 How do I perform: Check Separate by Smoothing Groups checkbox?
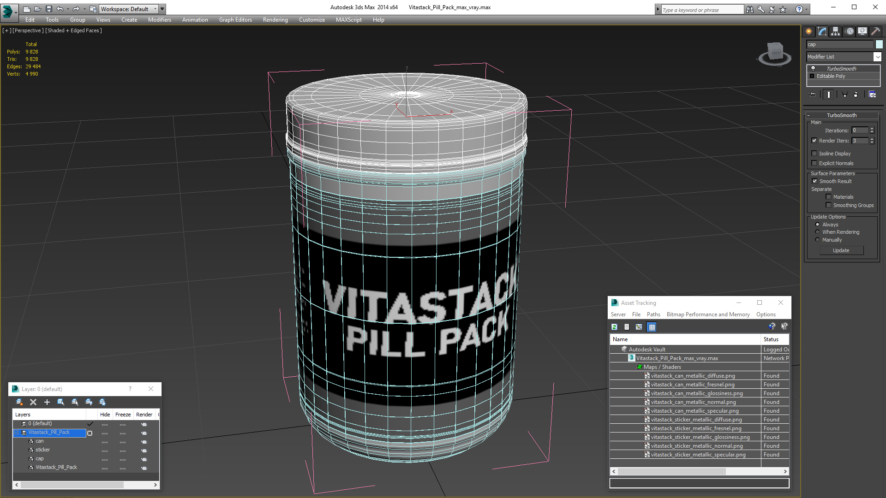pyautogui.click(x=828, y=205)
